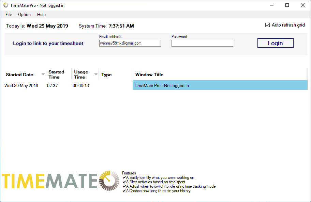
Task: Open the Help menu
Action: [41, 15]
